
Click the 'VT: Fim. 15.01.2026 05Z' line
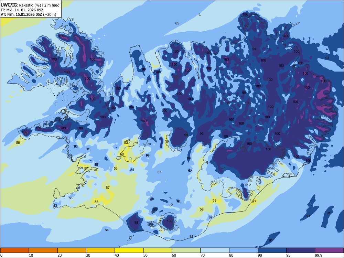21,15
